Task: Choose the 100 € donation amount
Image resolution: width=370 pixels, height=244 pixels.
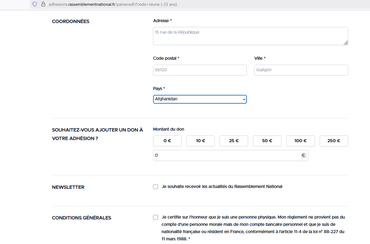Action: (x=300, y=141)
